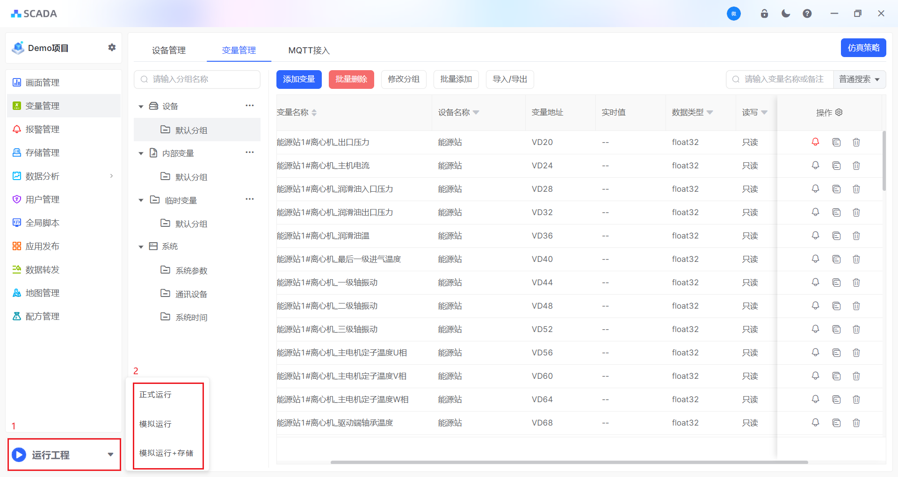The height and width of the screenshot is (477, 898).
Task: Click the settings gear beside Demo项目
Action: click(x=112, y=47)
